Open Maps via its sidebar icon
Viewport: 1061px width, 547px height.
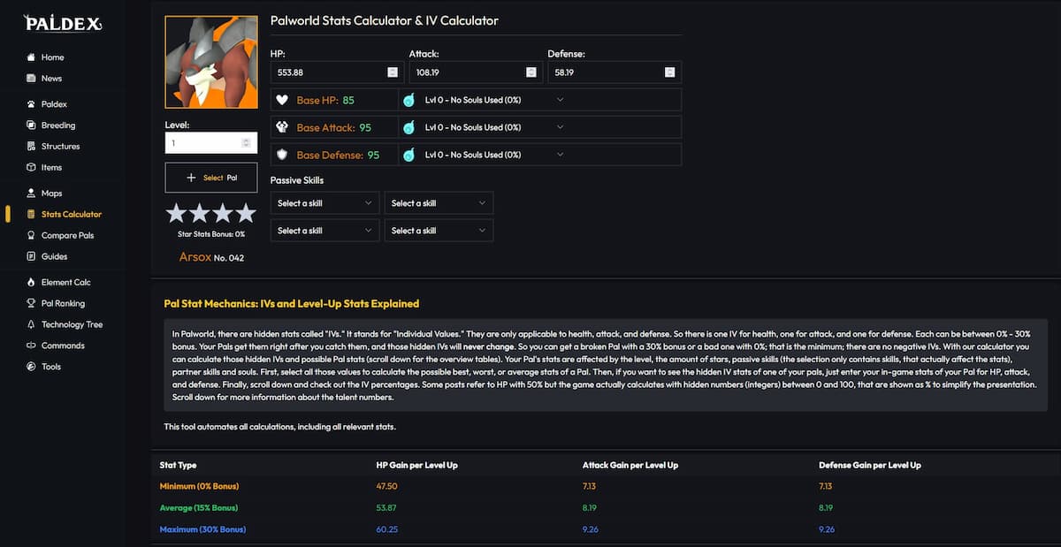[x=30, y=193]
